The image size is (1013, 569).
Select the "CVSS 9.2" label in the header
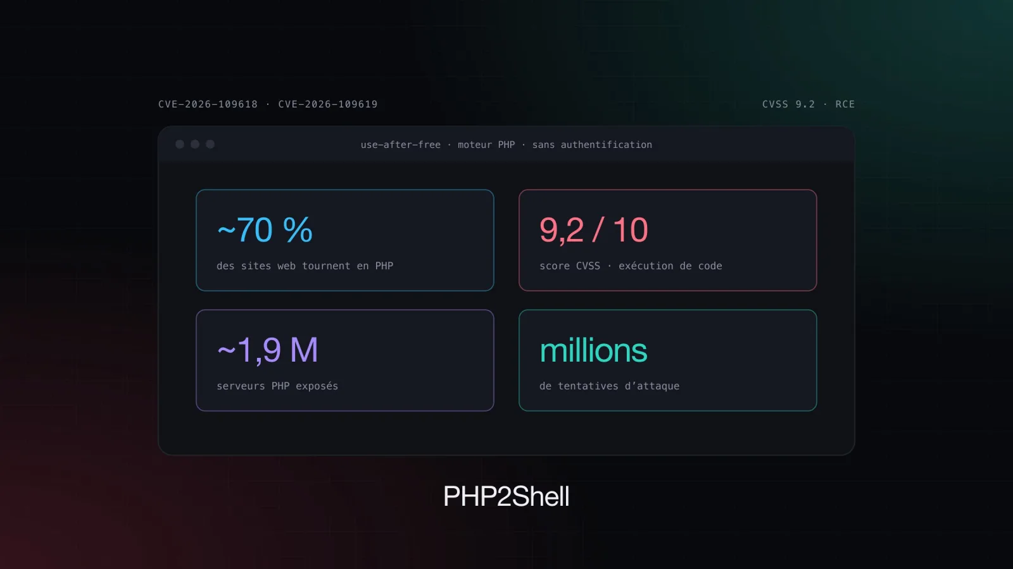(x=788, y=104)
